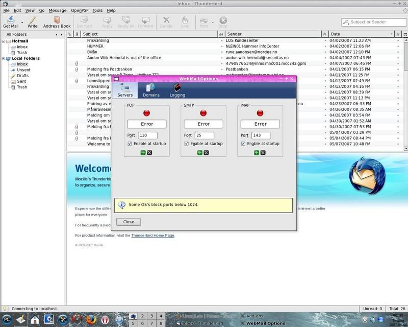Stop the IMAP server with black X button
This screenshot has height=327, width=408.
click(263, 153)
